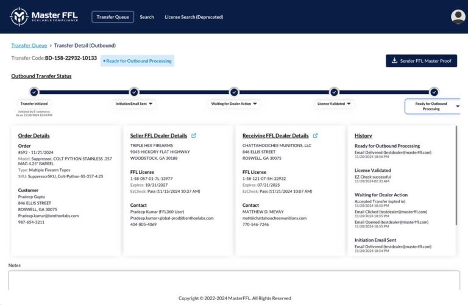
Task: Click the History panel scrollbar
Action: coord(456,176)
